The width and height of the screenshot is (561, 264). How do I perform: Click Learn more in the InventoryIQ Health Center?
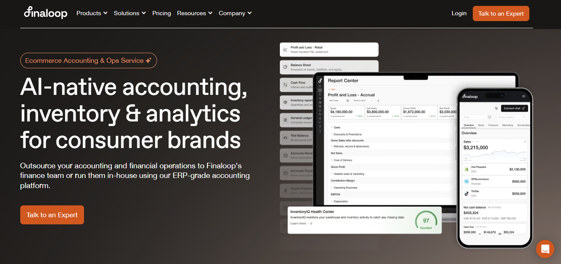click(x=301, y=224)
